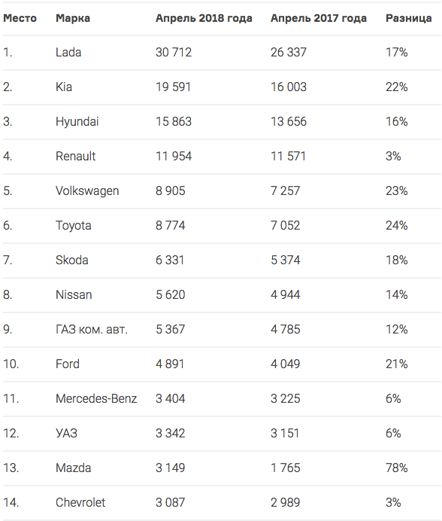Click the Марка column header
This screenshot has width=442, height=521.
pyautogui.click(x=73, y=18)
